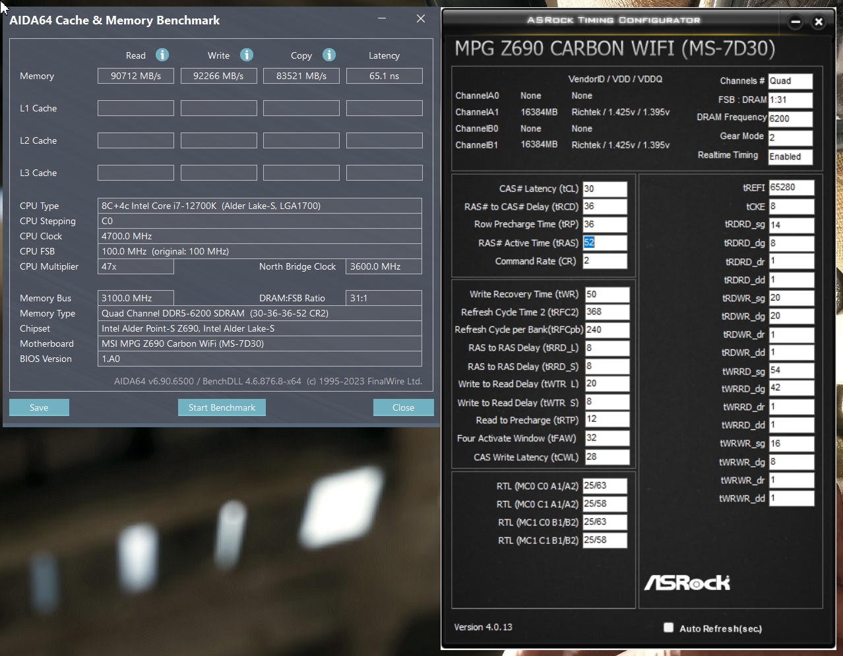Click the Write Recovery Time (tWR) field
This screenshot has width=843, height=656.
pos(608,294)
